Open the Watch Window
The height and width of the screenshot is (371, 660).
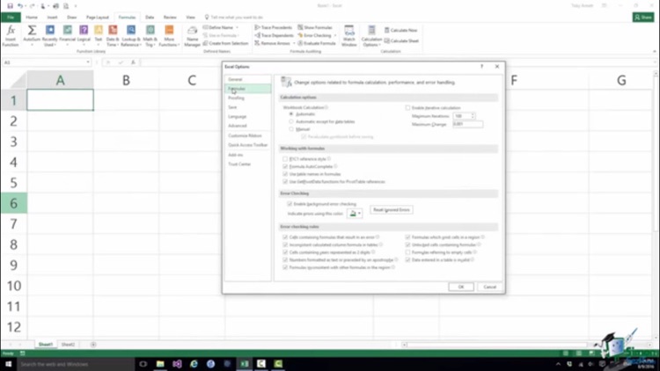(x=349, y=36)
